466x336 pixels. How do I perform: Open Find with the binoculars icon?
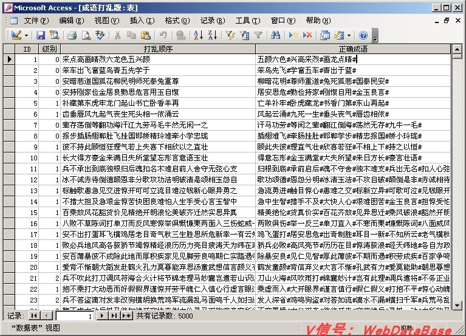point(275,35)
